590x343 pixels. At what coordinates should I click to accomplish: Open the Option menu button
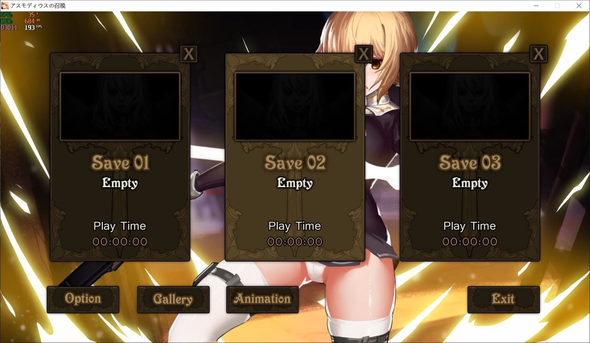tap(83, 299)
